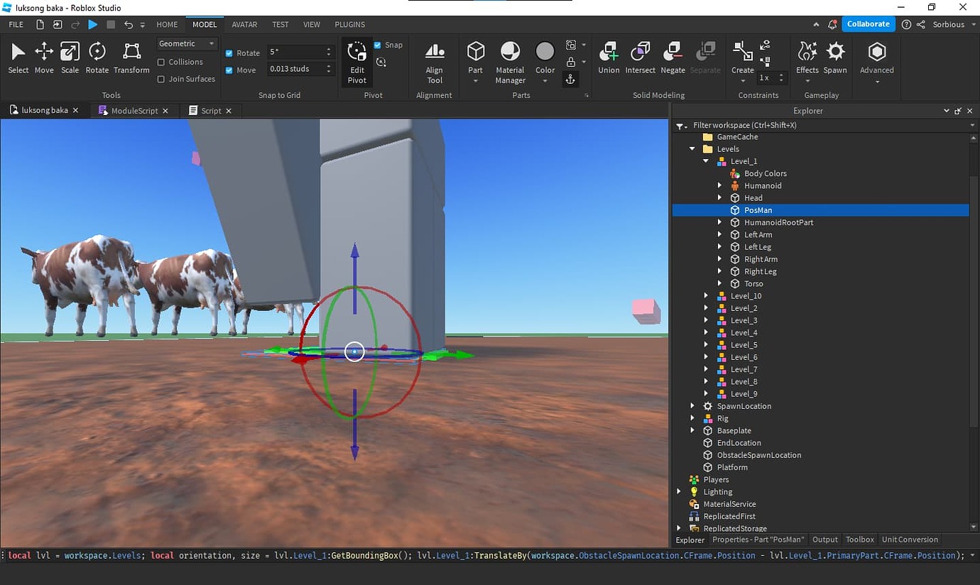Expand the Level_2 tree item
Screen dimensions: 980x585
coord(706,308)
